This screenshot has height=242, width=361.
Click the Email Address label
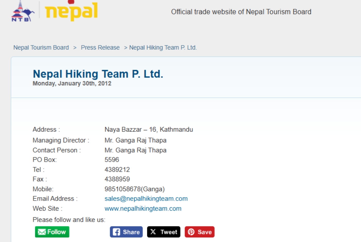[x=55, y=199]
